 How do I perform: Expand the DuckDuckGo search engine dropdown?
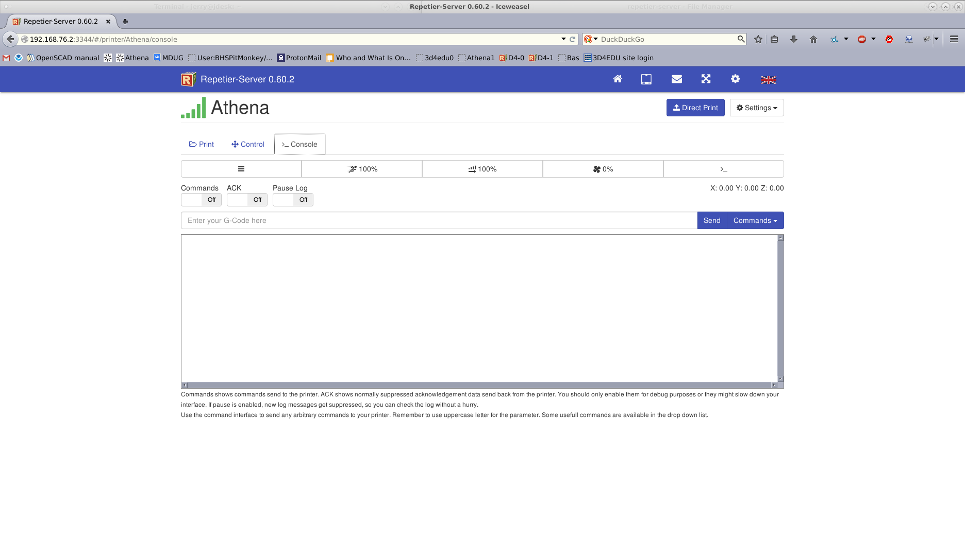[591, 39]
